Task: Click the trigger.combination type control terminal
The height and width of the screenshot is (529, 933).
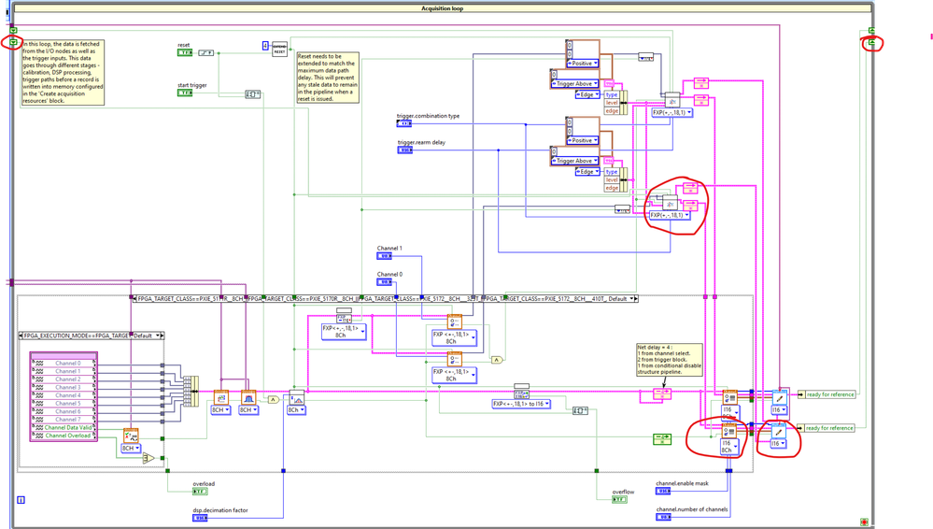Action: coord(404,123)
